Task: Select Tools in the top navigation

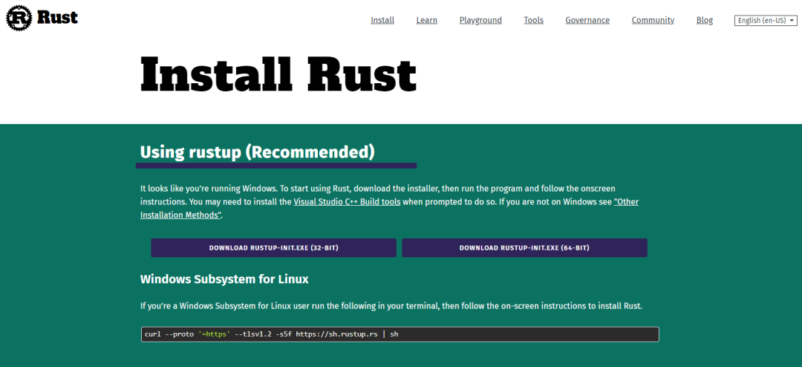Action: (x=533, y=21)
